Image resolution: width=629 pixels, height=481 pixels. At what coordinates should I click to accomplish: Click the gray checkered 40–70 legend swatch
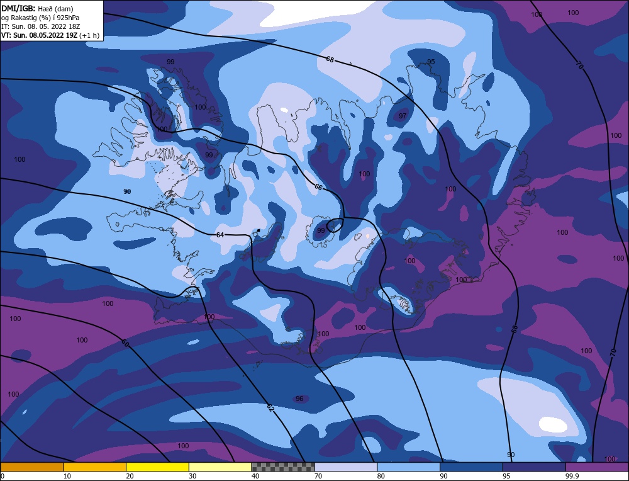coord(283,467)
